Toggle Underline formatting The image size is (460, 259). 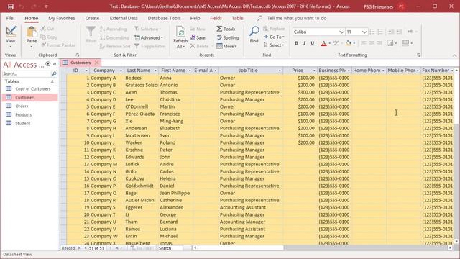tap(313, 43)
